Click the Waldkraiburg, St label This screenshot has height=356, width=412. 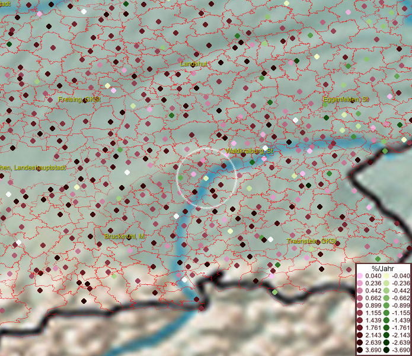[x=249, y=151]
